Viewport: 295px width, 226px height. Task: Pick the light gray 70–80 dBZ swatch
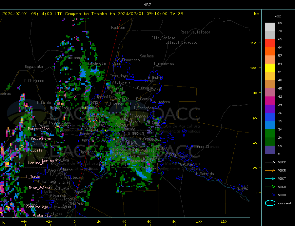[270, 27]
